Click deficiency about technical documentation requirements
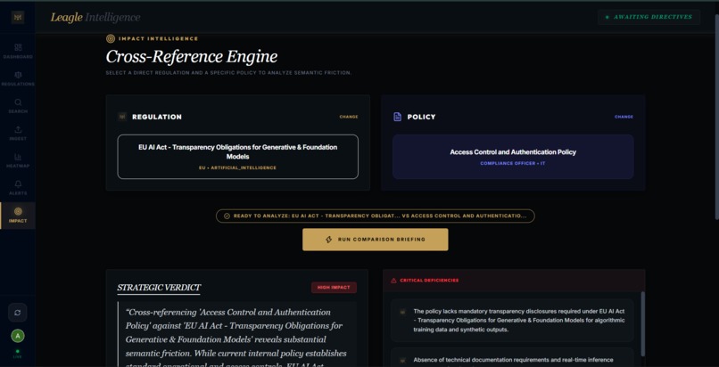This screenshot has height=367, width=719. [x=512, y=358]
